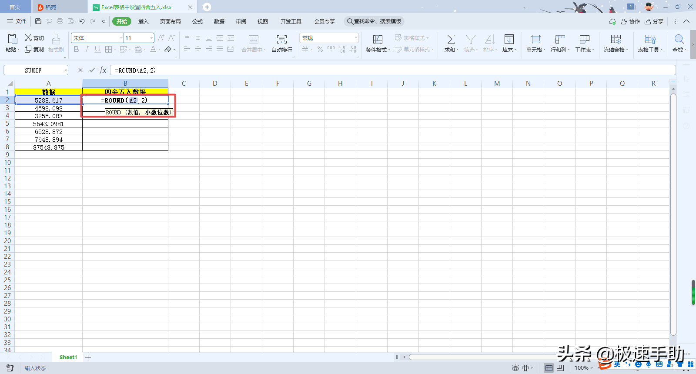Screen dimensions: 696x374
Task: Confirm formula with the checkmark icon
Action: (92, 70)
